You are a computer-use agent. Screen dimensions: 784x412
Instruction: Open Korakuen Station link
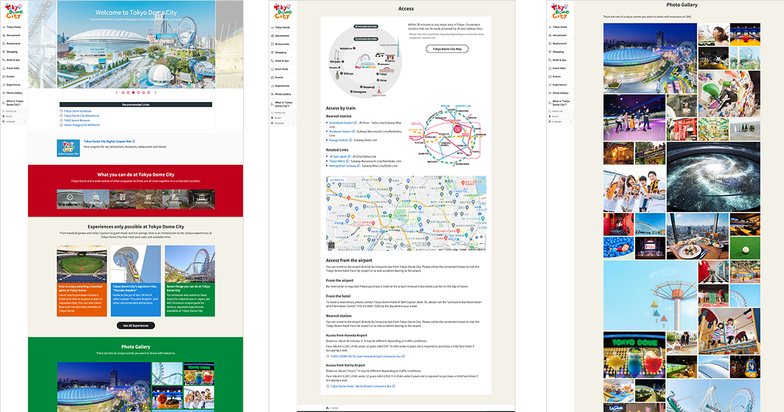tap(341, 131)
